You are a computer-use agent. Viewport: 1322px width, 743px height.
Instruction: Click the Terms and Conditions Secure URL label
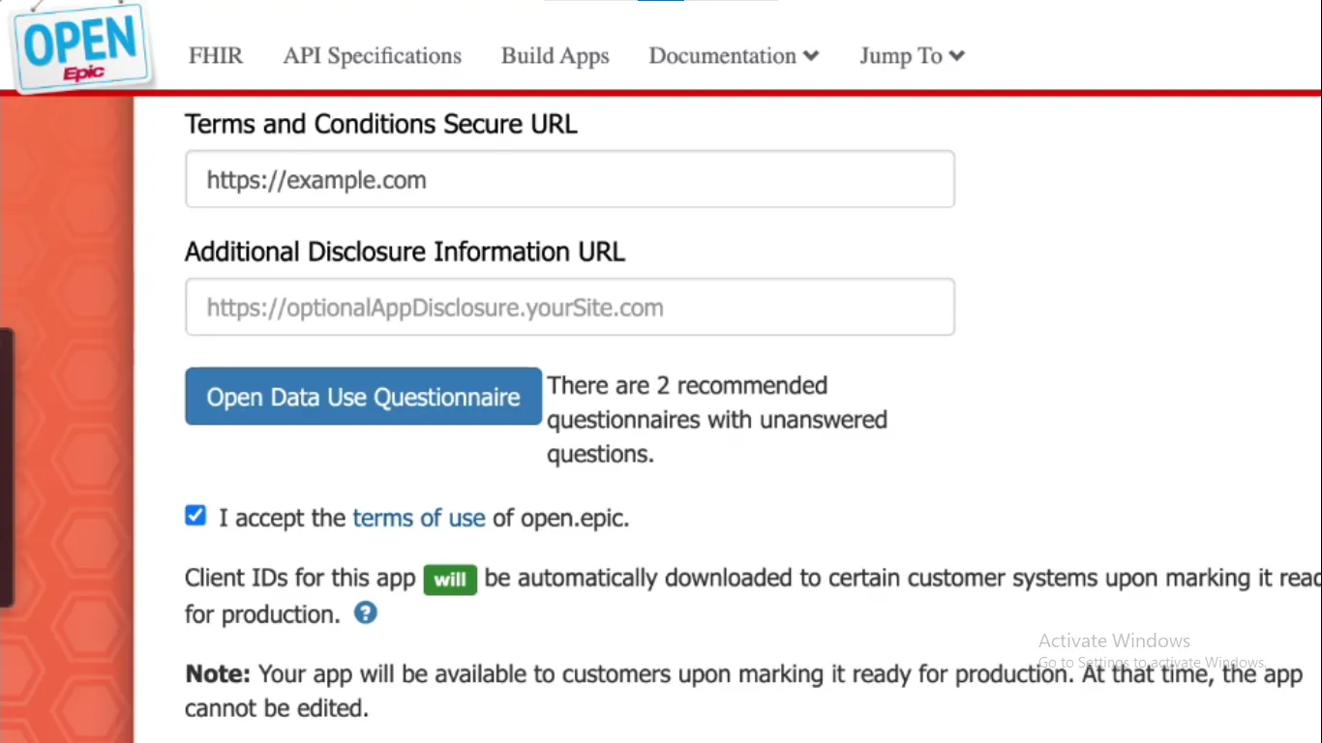coord(380,125)
